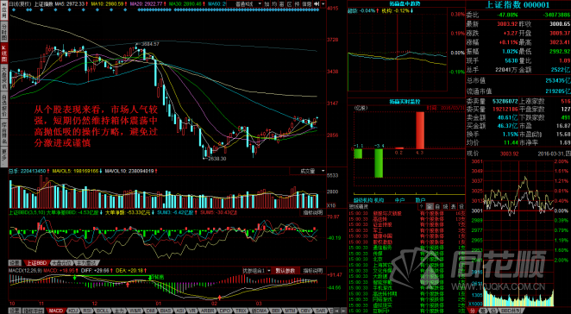Image resolution: width=571 pixels, height=314 pixels.
Task: Select the BOLL indicator tab
Action: pyautogui.click(x=102, y=311)
